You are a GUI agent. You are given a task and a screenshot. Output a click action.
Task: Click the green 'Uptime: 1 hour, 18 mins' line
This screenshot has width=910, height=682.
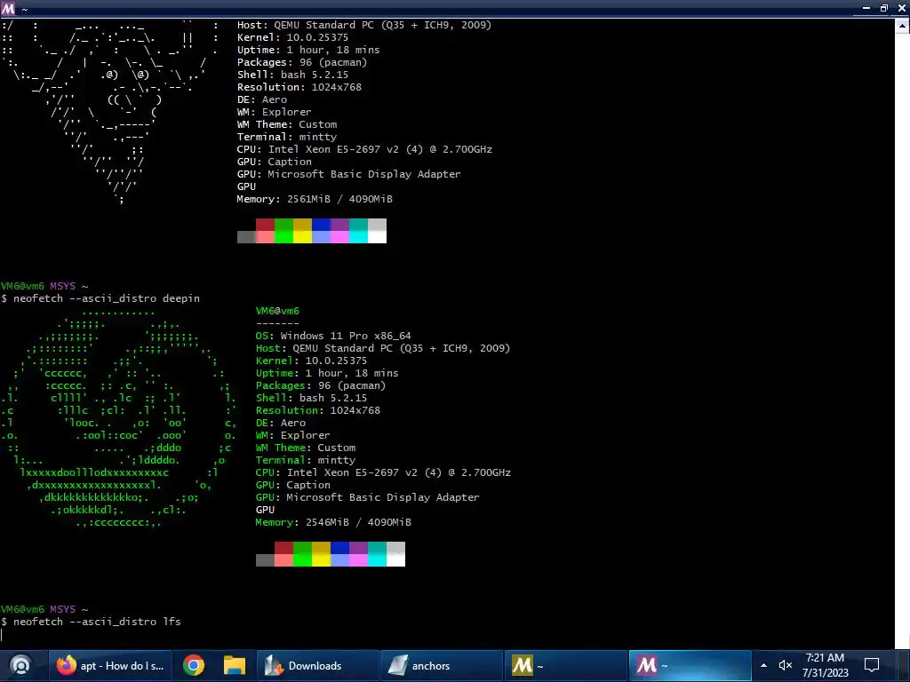pyautogui.click(x=327, y=373)
